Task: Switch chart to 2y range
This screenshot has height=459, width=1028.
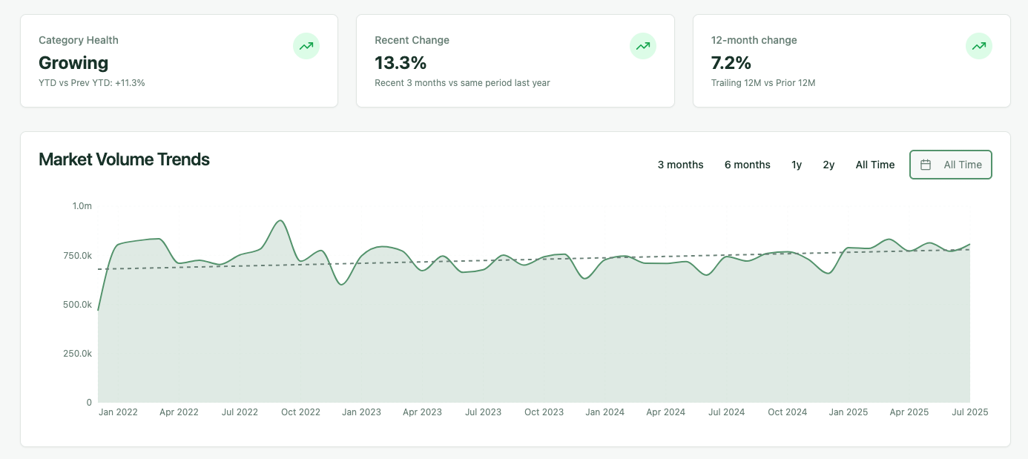Action: coord(828,165)
